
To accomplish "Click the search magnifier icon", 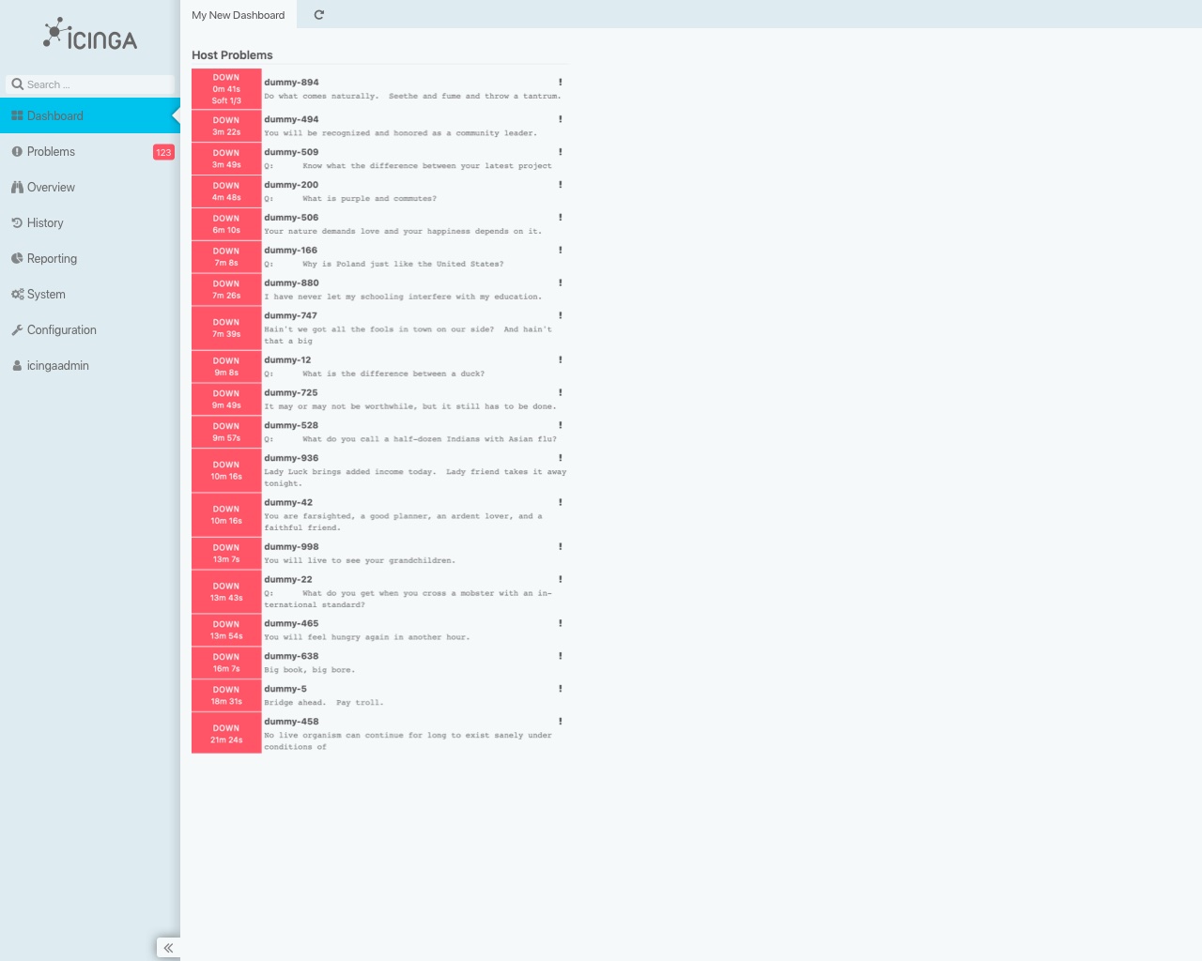I will tap(17, 84).
